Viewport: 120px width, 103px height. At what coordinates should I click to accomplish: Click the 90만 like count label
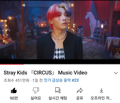point(14,98)
